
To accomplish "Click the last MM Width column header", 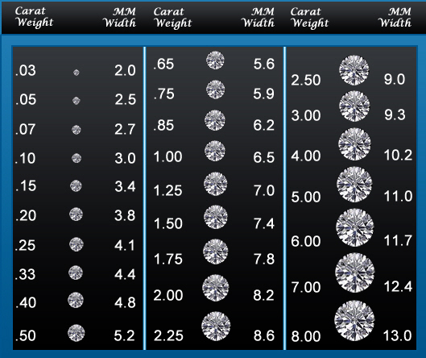I will (395, 18).
